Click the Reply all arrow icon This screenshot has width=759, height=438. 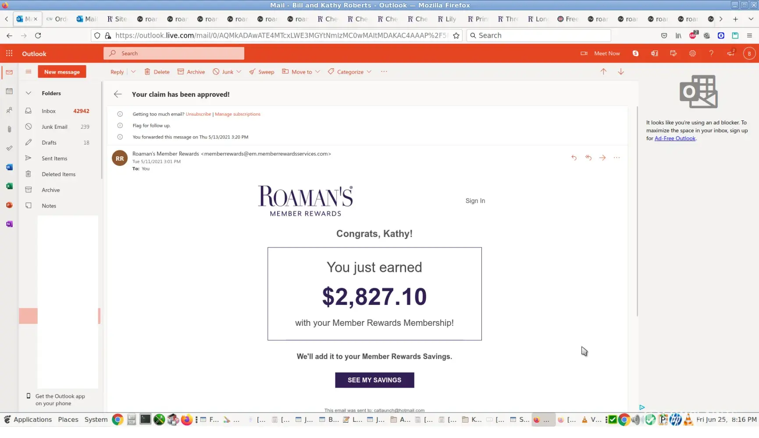pos(588,158)
